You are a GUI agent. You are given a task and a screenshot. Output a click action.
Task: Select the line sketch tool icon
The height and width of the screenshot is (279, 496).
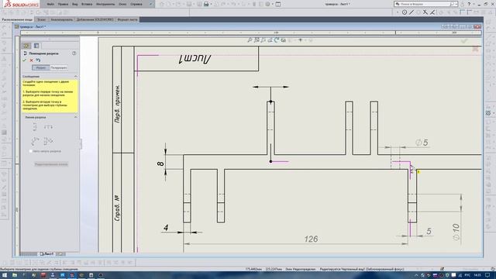click(x=412, y=12)
